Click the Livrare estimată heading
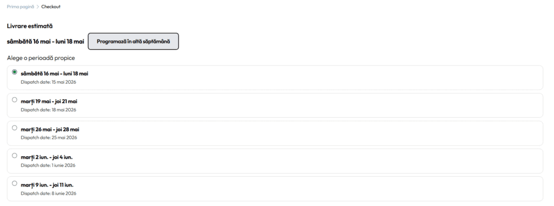Image resolution: width=554 pixels, height=206 pixels. point(30,26)
